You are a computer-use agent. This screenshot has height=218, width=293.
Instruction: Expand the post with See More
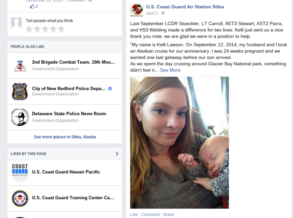(x=170, y=70)
